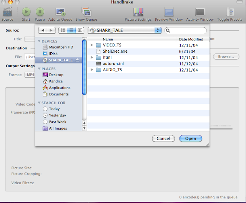Click the Add to Queue icon
The width and height of the screenshot is (246, 203).
tap(60, 12)
